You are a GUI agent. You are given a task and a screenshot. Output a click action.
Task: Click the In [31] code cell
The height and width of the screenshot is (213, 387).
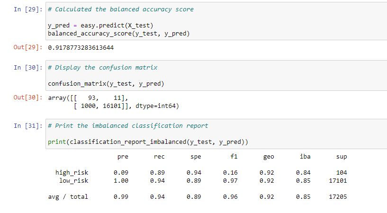pyautogui.click(x=216, y=134)
